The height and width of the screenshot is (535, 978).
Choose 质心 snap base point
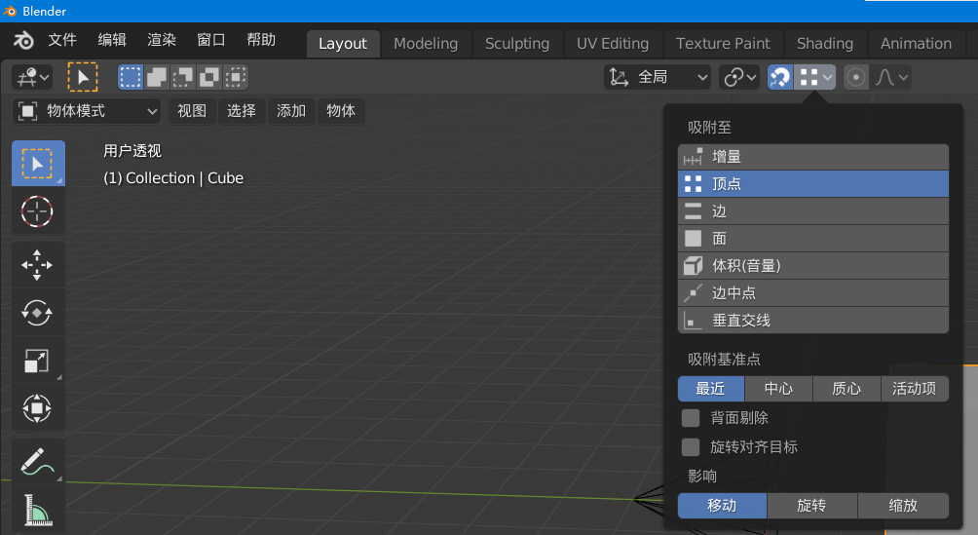846,388
